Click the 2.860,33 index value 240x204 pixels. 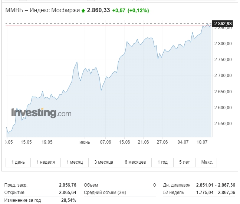98,10
